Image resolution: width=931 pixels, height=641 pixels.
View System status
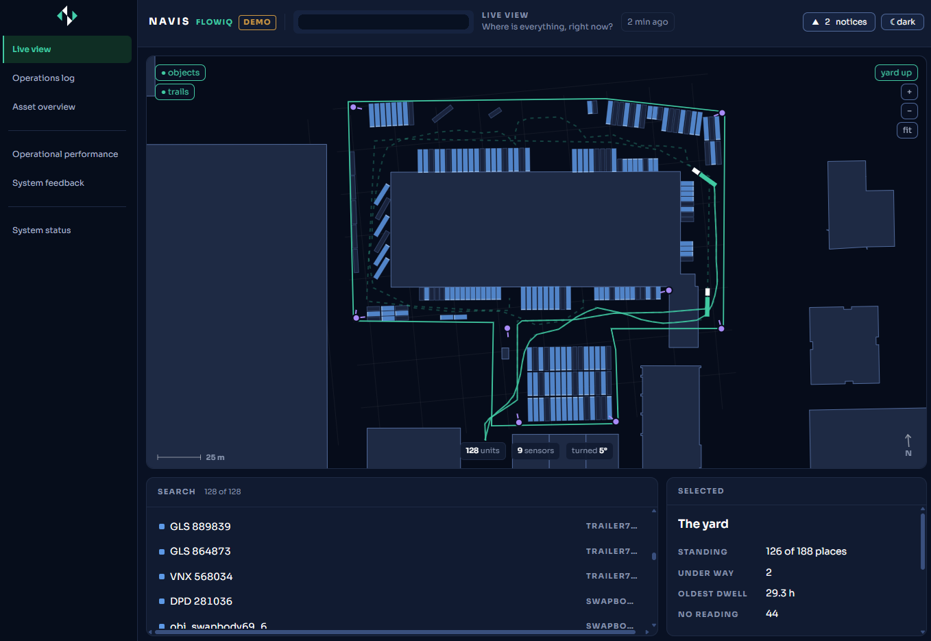[67, 230]
